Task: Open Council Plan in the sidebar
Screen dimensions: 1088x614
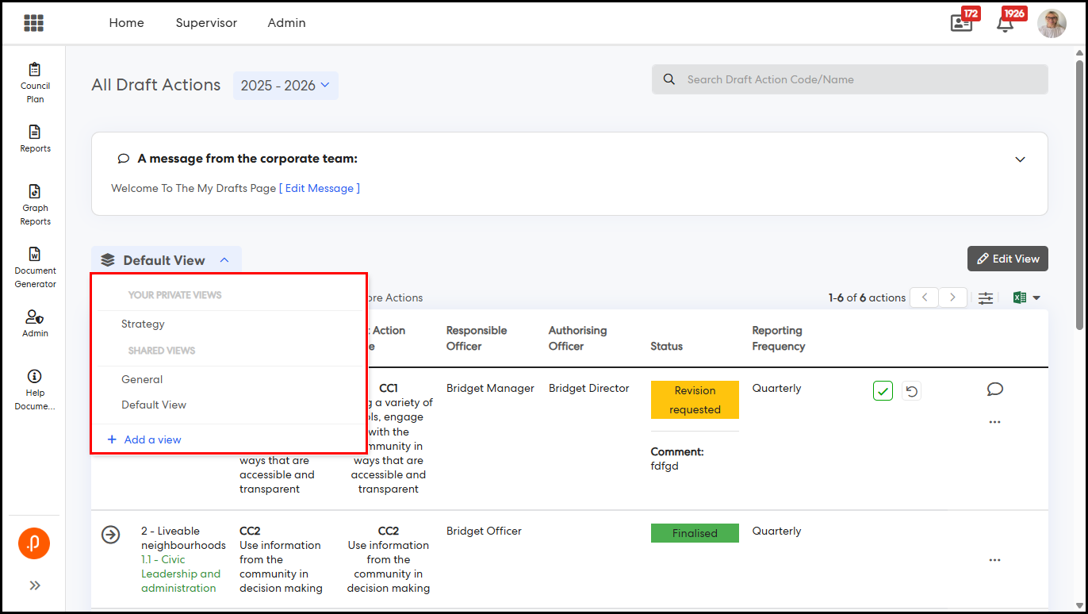Action: (35, 83)
